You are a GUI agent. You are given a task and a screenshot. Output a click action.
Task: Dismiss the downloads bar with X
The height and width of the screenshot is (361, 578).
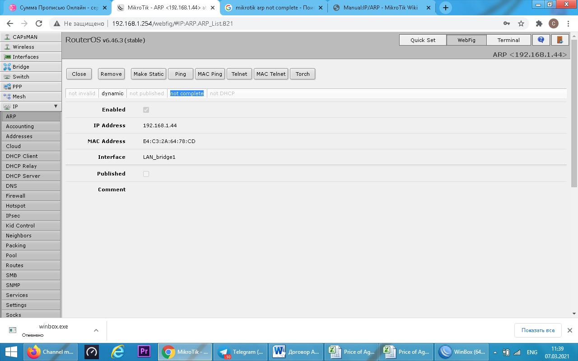tap(569, 330)
